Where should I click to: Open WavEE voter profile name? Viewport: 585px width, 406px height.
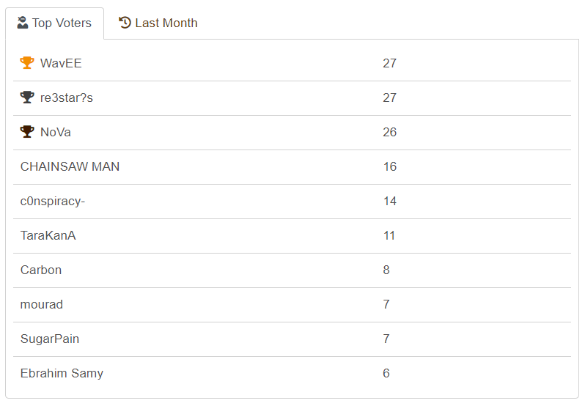(61, 63)
